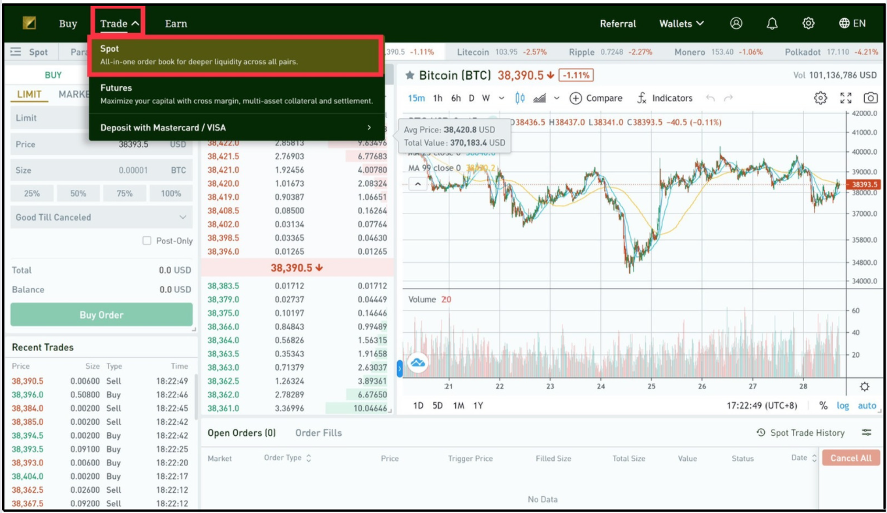Select the candlestick chart style icon
Viewport: 887px width, 513px height.
(x=520, y=98)
